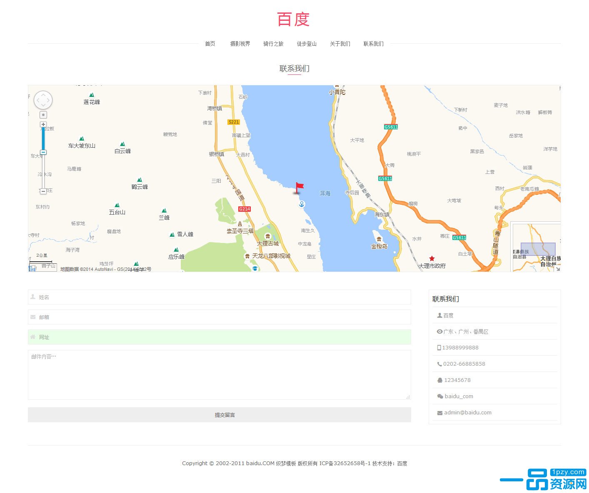Submit the form with 提交留言
Viewport: 589px width, 493px height.
pyautogui.click(x=220, y=415)
